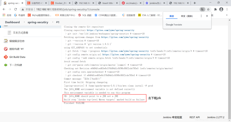Open REST API link in footer
This screenshot has width=231, height=122.
[194, 117]
